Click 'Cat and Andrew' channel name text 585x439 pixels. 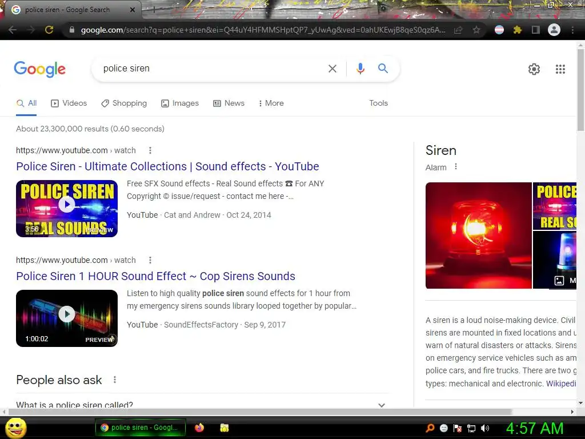(192, 215)
